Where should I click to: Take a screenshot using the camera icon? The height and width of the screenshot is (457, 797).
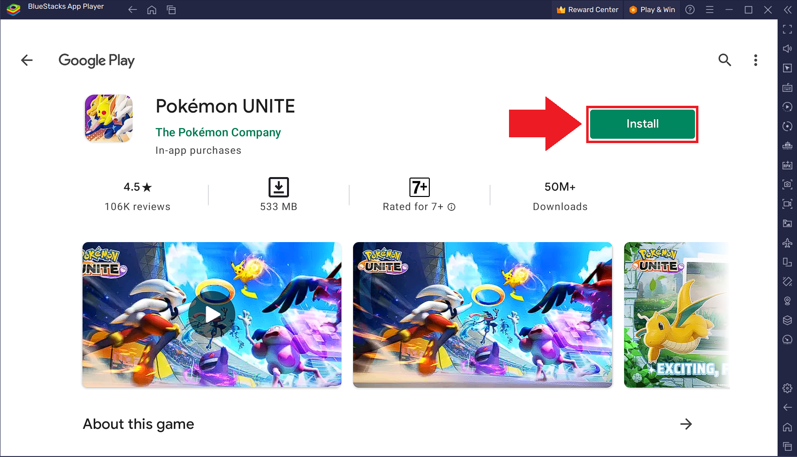click(788, 185)
